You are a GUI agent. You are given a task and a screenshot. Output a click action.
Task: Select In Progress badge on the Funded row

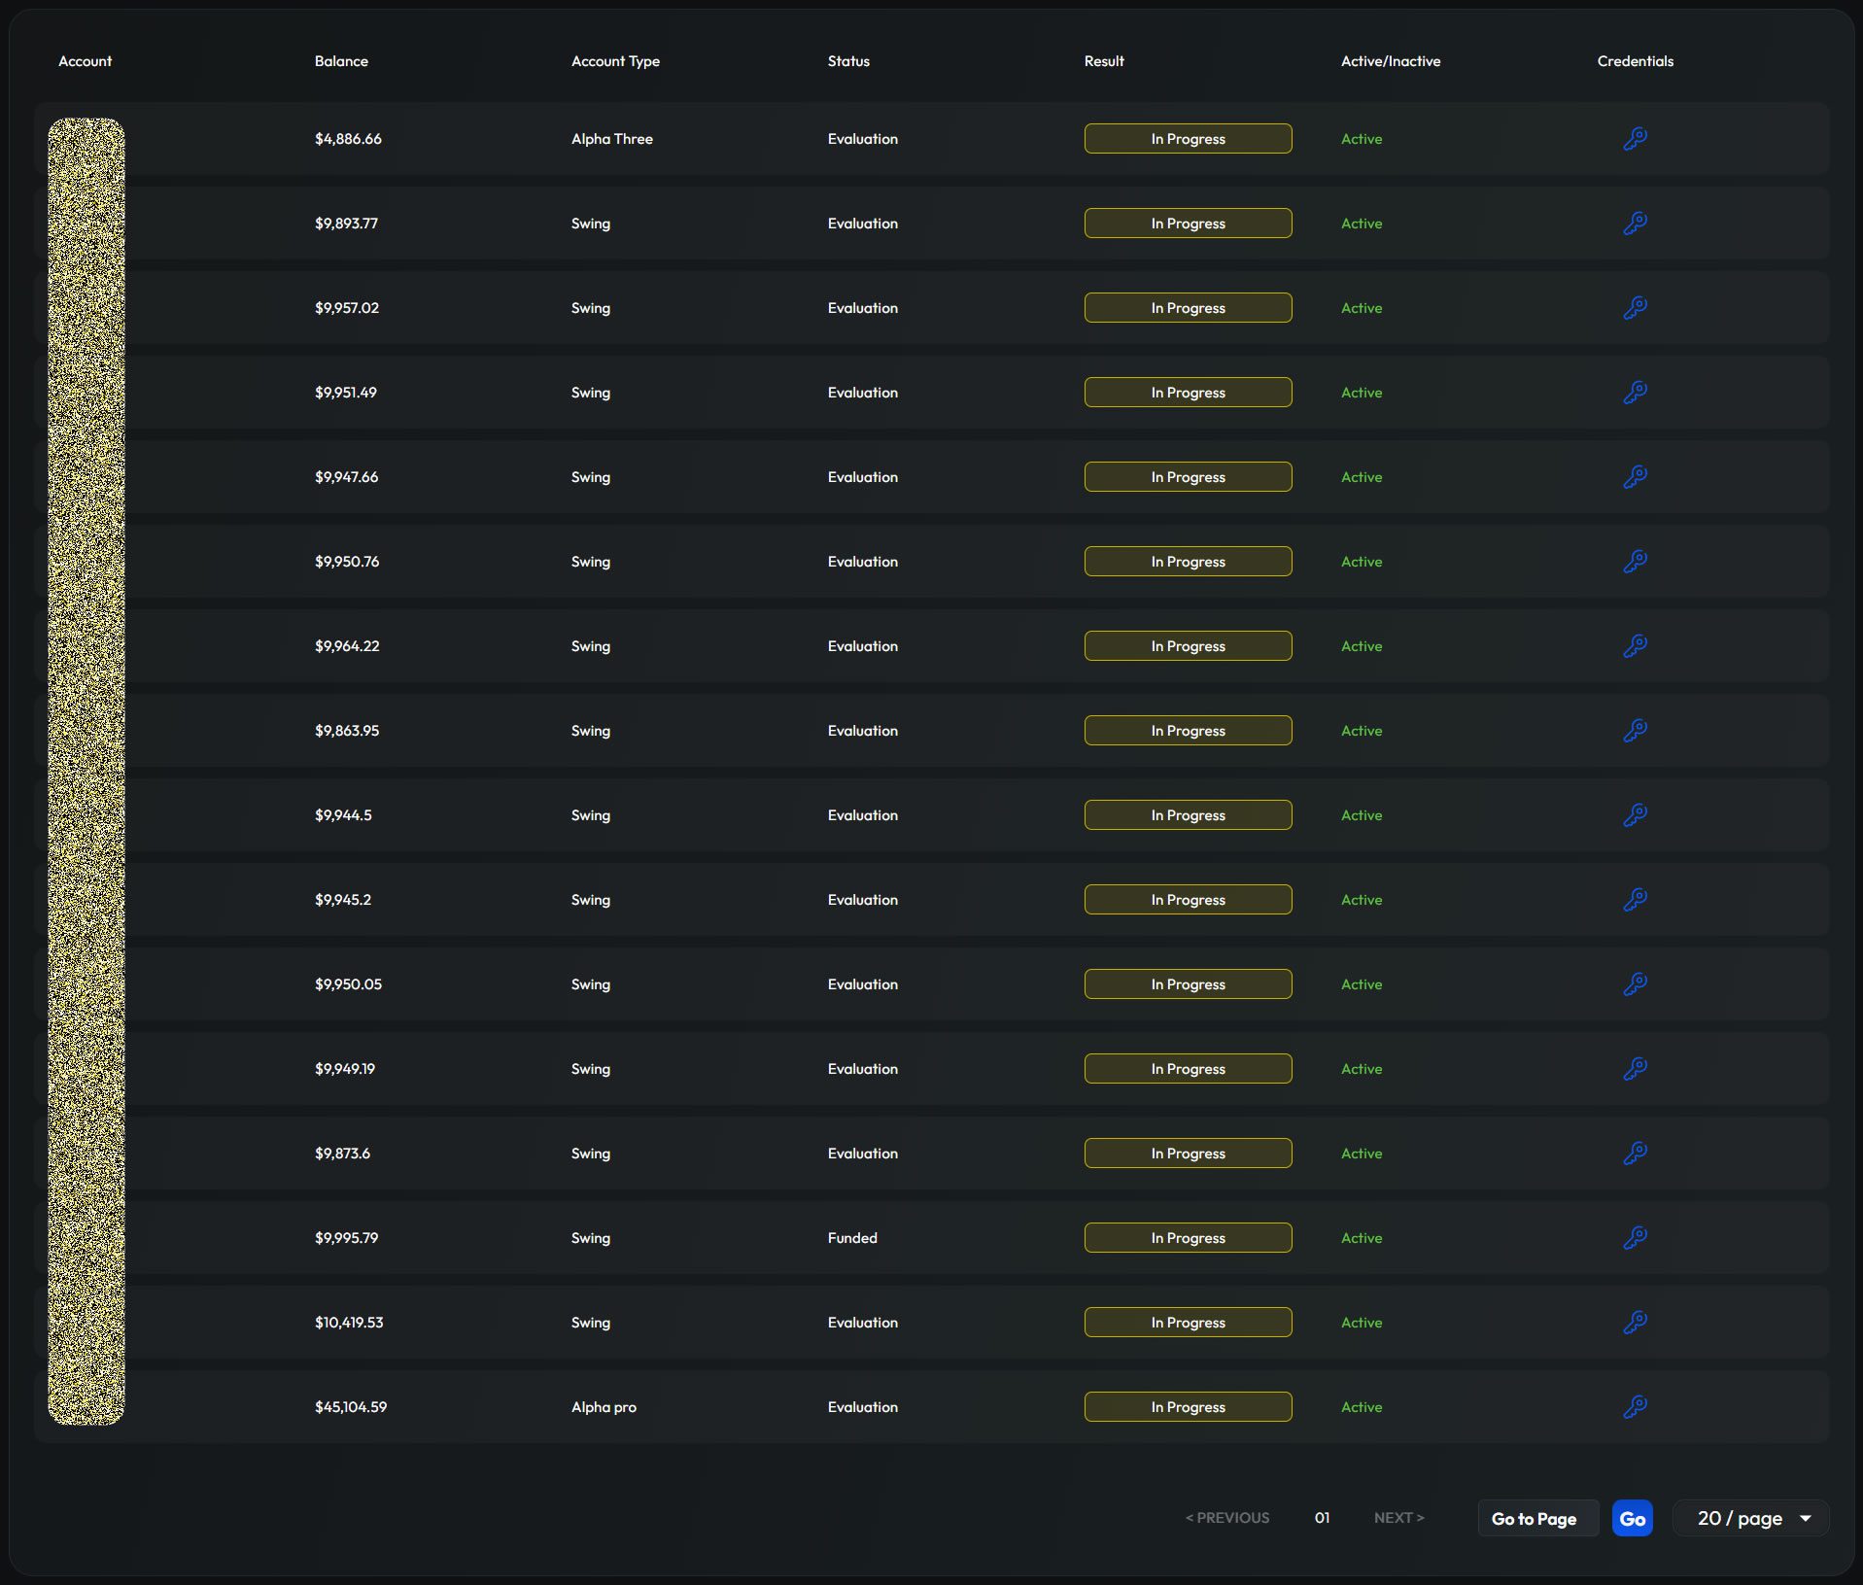click(x=1188, y=1238)
